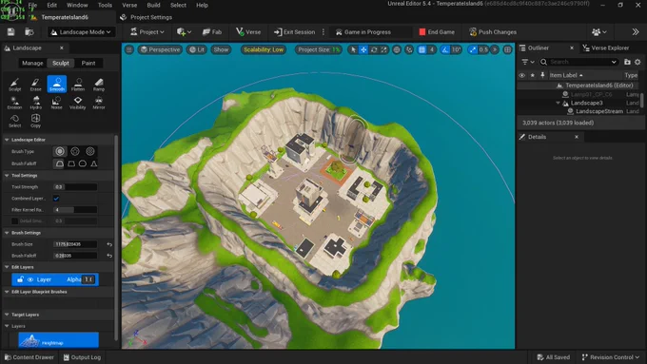Select the Noise tool

click(56, 103)
